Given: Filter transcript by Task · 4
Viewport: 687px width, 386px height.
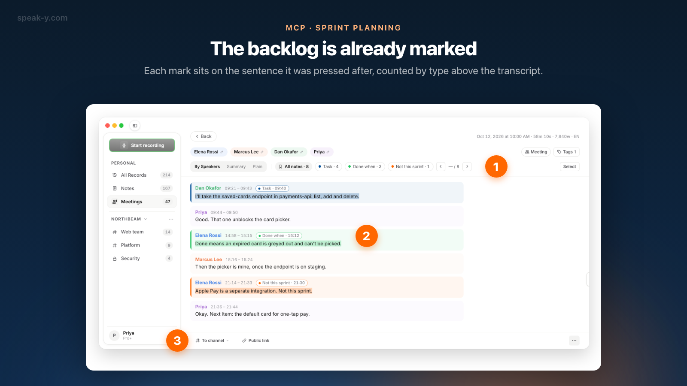Looking at the screenshot, I should click(328, 167).
